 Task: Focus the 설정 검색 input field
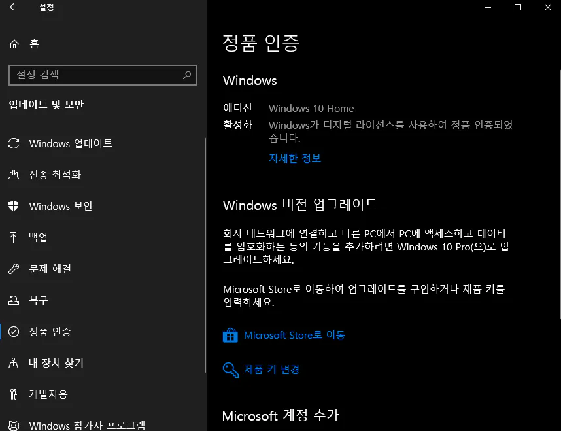102,75
